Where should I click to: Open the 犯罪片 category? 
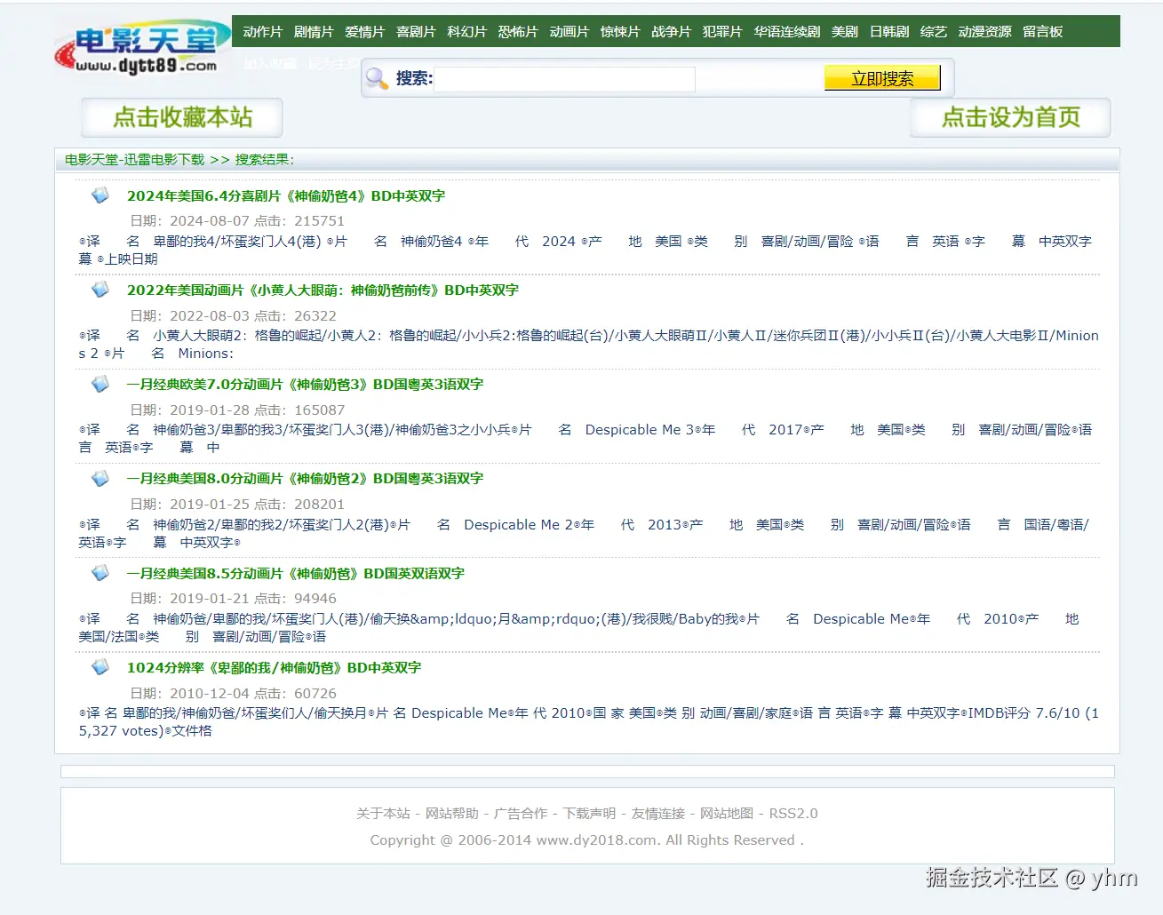tap(722, 31)
